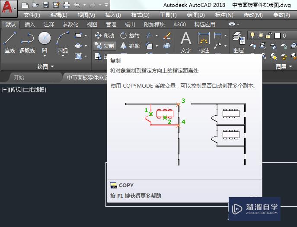Click the [二维线框] visual style control
Screen dimensions: 297x227
pos(34,90)
